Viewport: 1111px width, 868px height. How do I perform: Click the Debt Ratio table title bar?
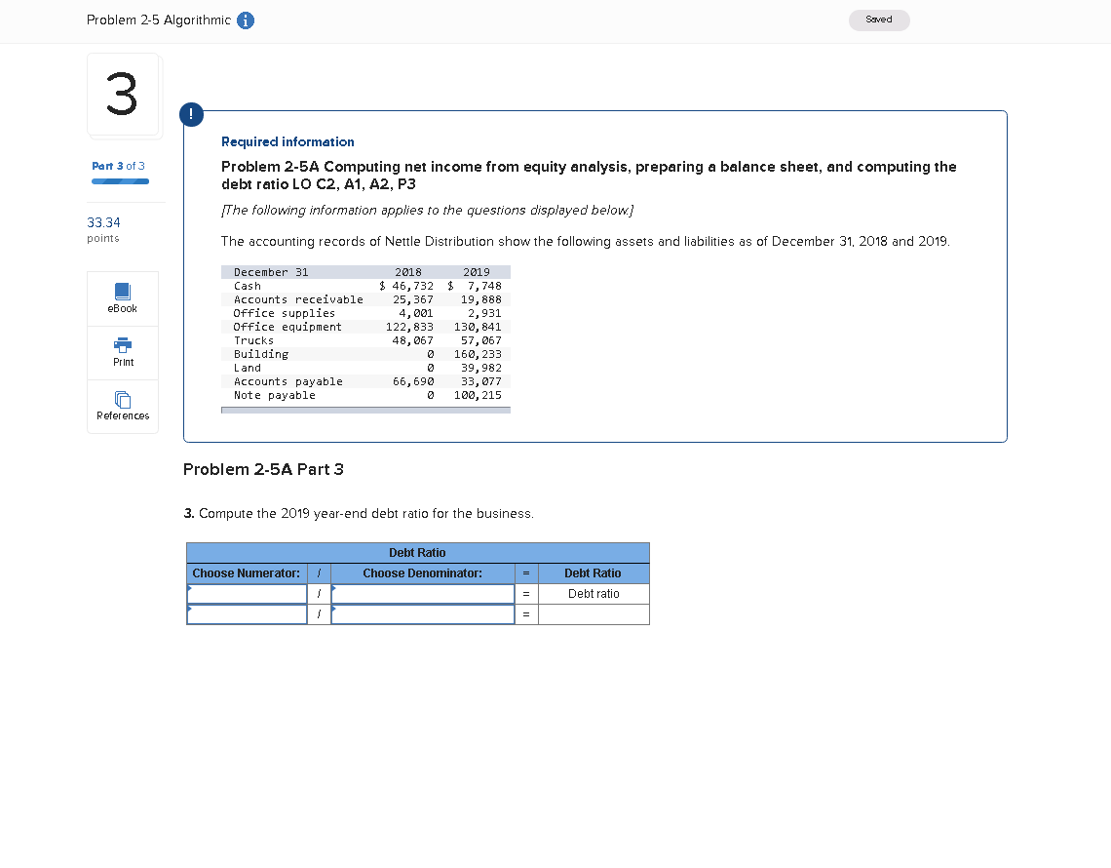click(x=418, y=552)
